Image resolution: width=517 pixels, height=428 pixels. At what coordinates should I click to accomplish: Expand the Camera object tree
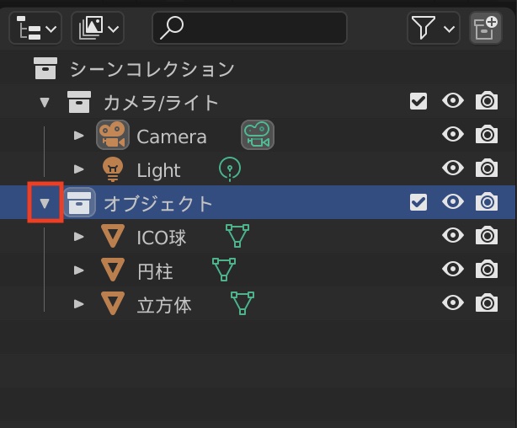tap(79, 136)
